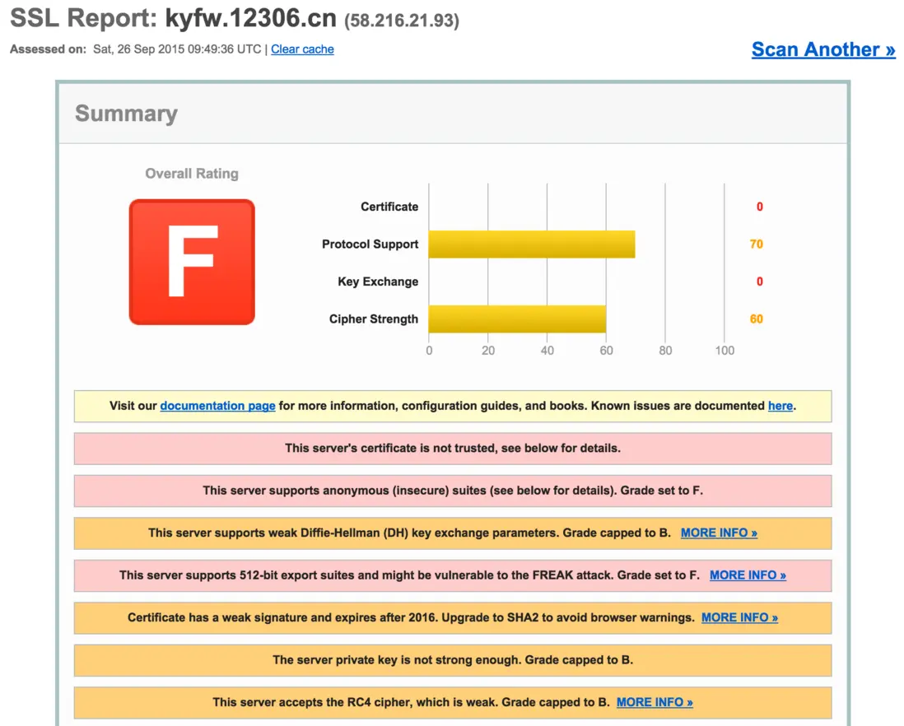904x726 pixels.
Task: Click the red F grade icon
Action: click(192, 262)
